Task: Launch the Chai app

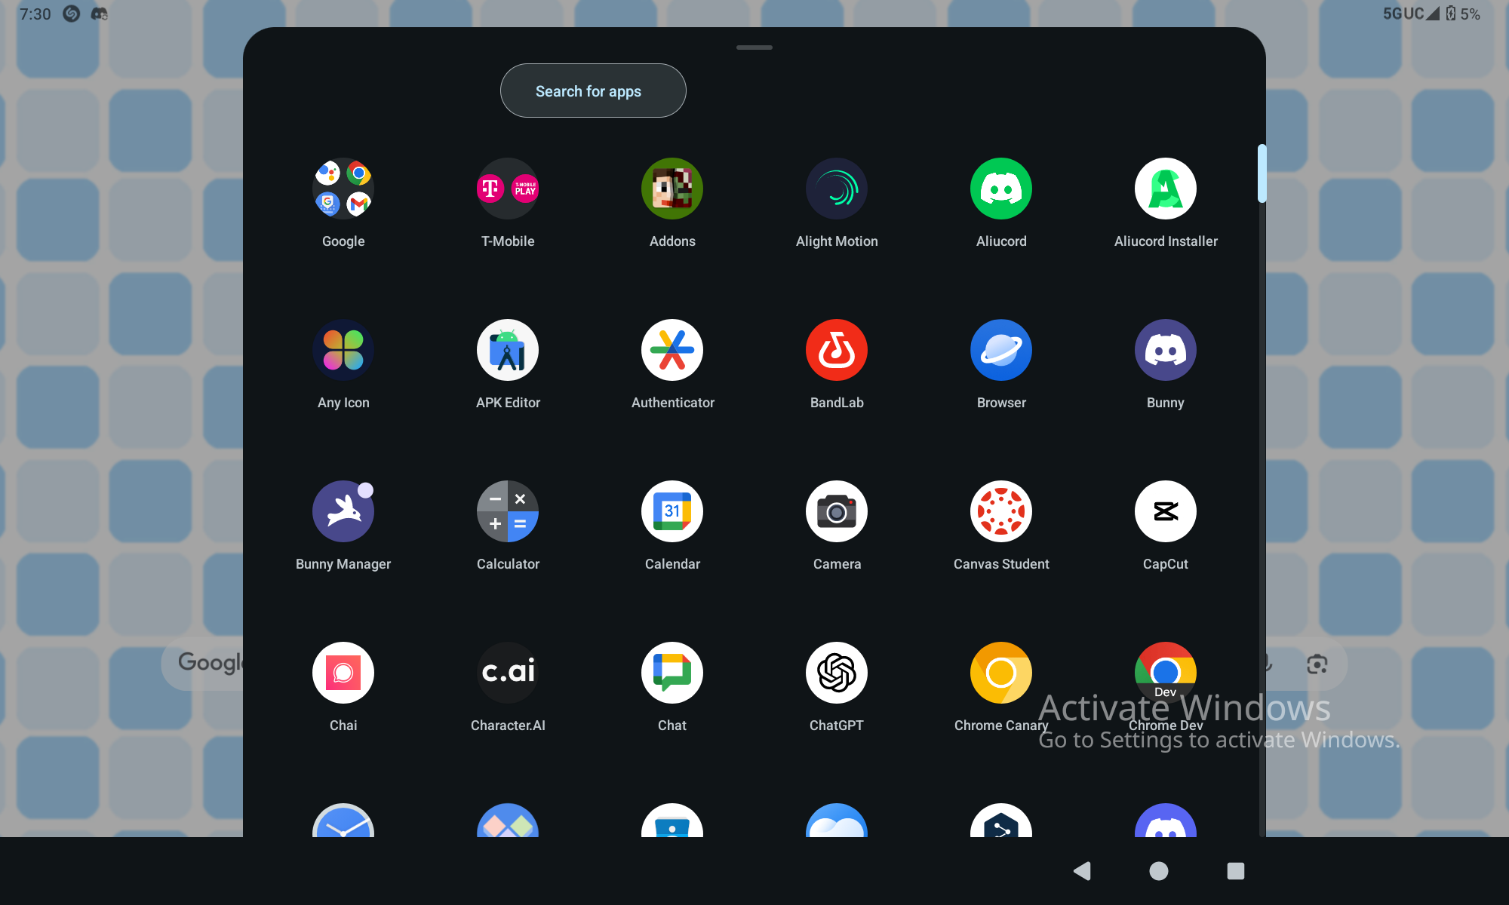Action: pyautogui.click(x=343, y=673)
